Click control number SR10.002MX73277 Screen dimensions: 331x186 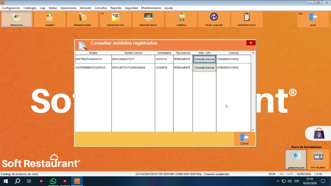pyautogui.click(x=133, y=59)
